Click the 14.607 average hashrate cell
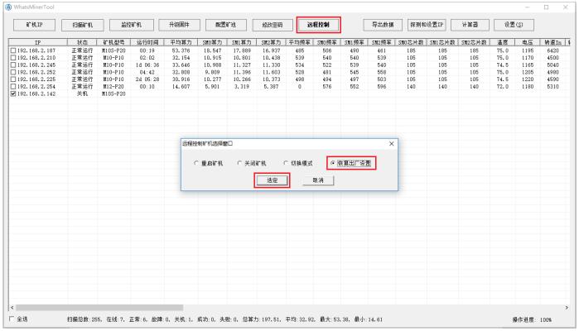Viewport: 579px width, 331px height. tap(181, 87)
